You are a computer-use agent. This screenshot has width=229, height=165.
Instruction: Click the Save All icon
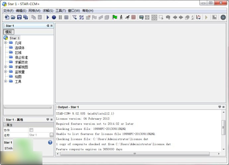[26, 17]
